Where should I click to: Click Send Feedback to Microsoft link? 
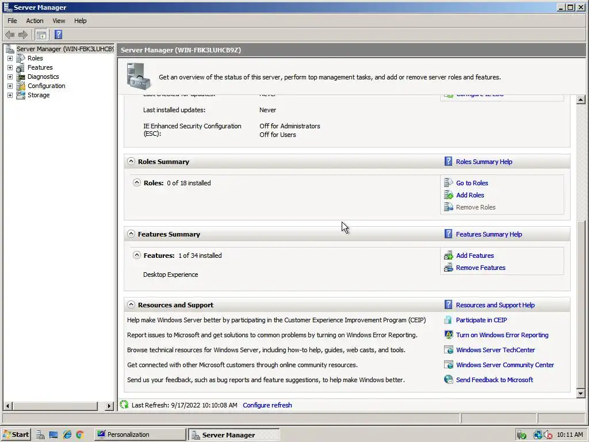coord(494,380)
